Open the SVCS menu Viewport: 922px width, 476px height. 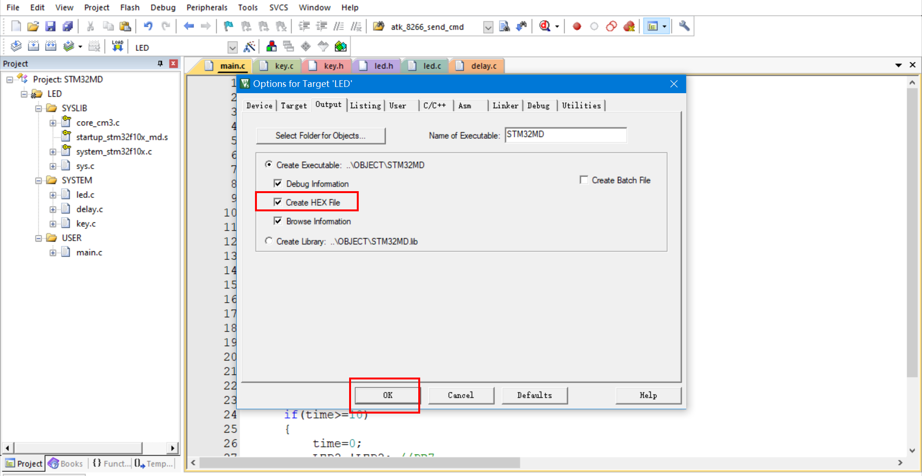coord(279,7)
